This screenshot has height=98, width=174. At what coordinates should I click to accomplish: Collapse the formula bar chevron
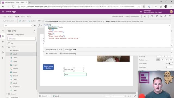(169, 26)
